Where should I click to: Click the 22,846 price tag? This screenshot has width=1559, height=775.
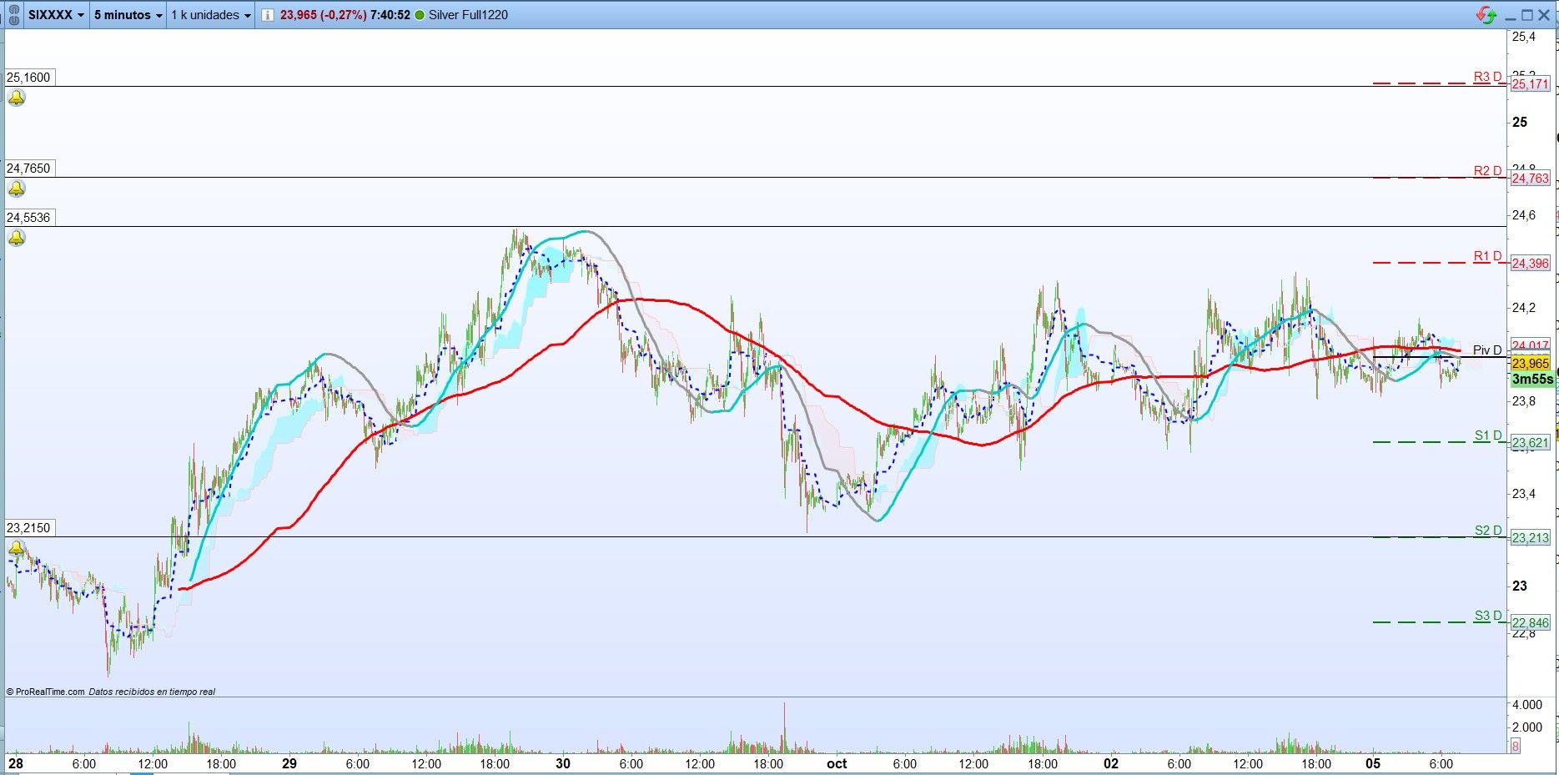pos(1531,623)
